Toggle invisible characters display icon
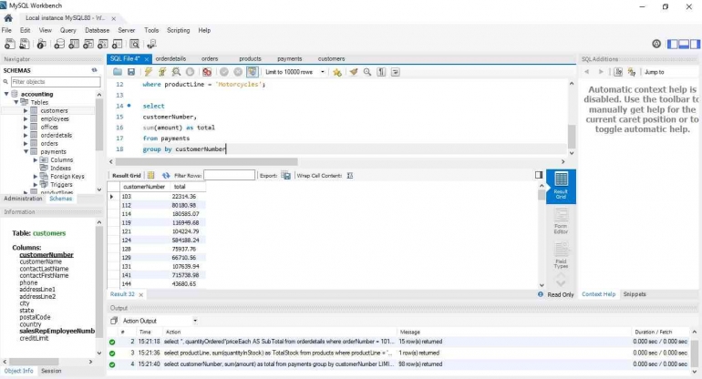 381,72
